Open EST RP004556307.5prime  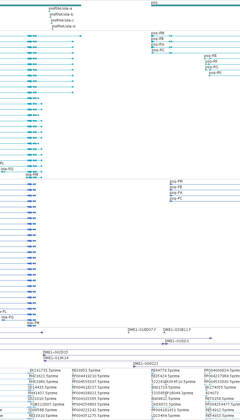point(91,382)
